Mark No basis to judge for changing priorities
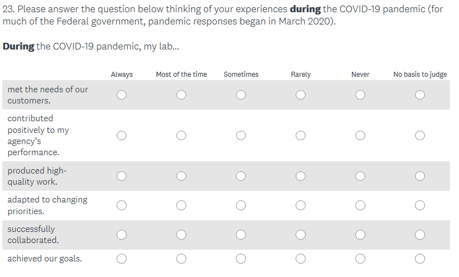 (x=420, y=205)
